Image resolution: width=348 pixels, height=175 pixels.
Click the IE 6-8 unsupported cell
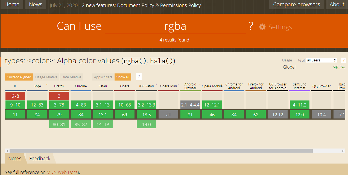[15, 96]
